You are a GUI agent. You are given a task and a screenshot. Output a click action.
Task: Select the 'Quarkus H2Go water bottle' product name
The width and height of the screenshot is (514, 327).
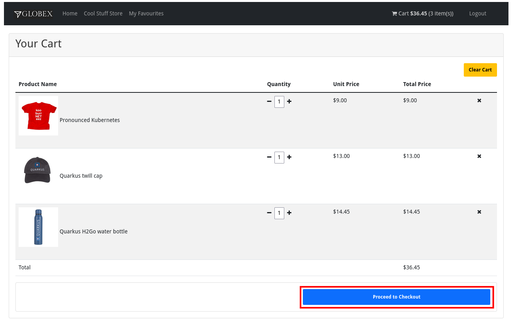(94, 231)
